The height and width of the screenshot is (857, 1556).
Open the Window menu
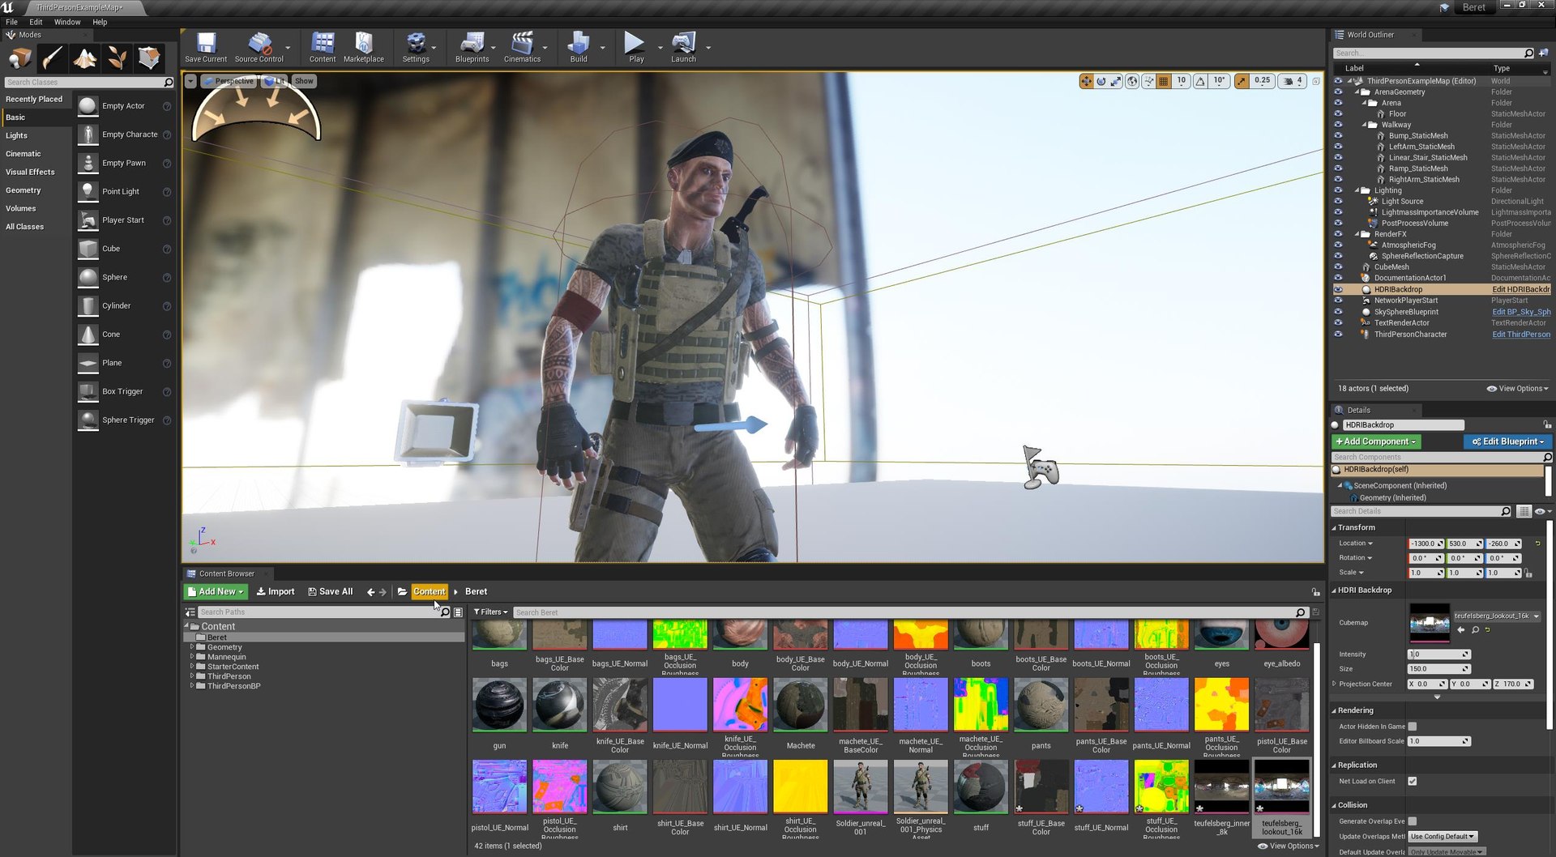click(67, 22)
